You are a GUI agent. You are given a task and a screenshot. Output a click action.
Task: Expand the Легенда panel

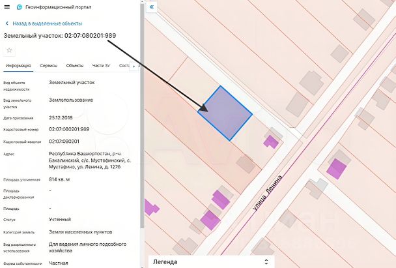[211, 262]
